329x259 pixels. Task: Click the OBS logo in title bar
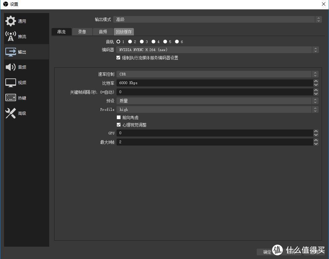tap(6, 4)
